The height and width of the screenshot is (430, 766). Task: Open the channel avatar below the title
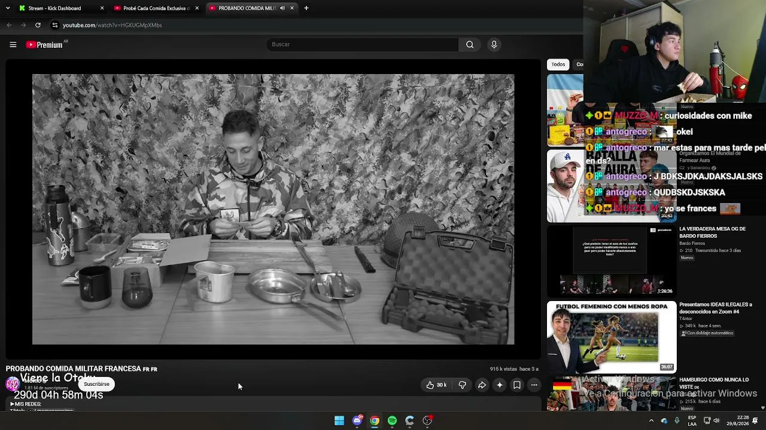click(x=13, y=384)
